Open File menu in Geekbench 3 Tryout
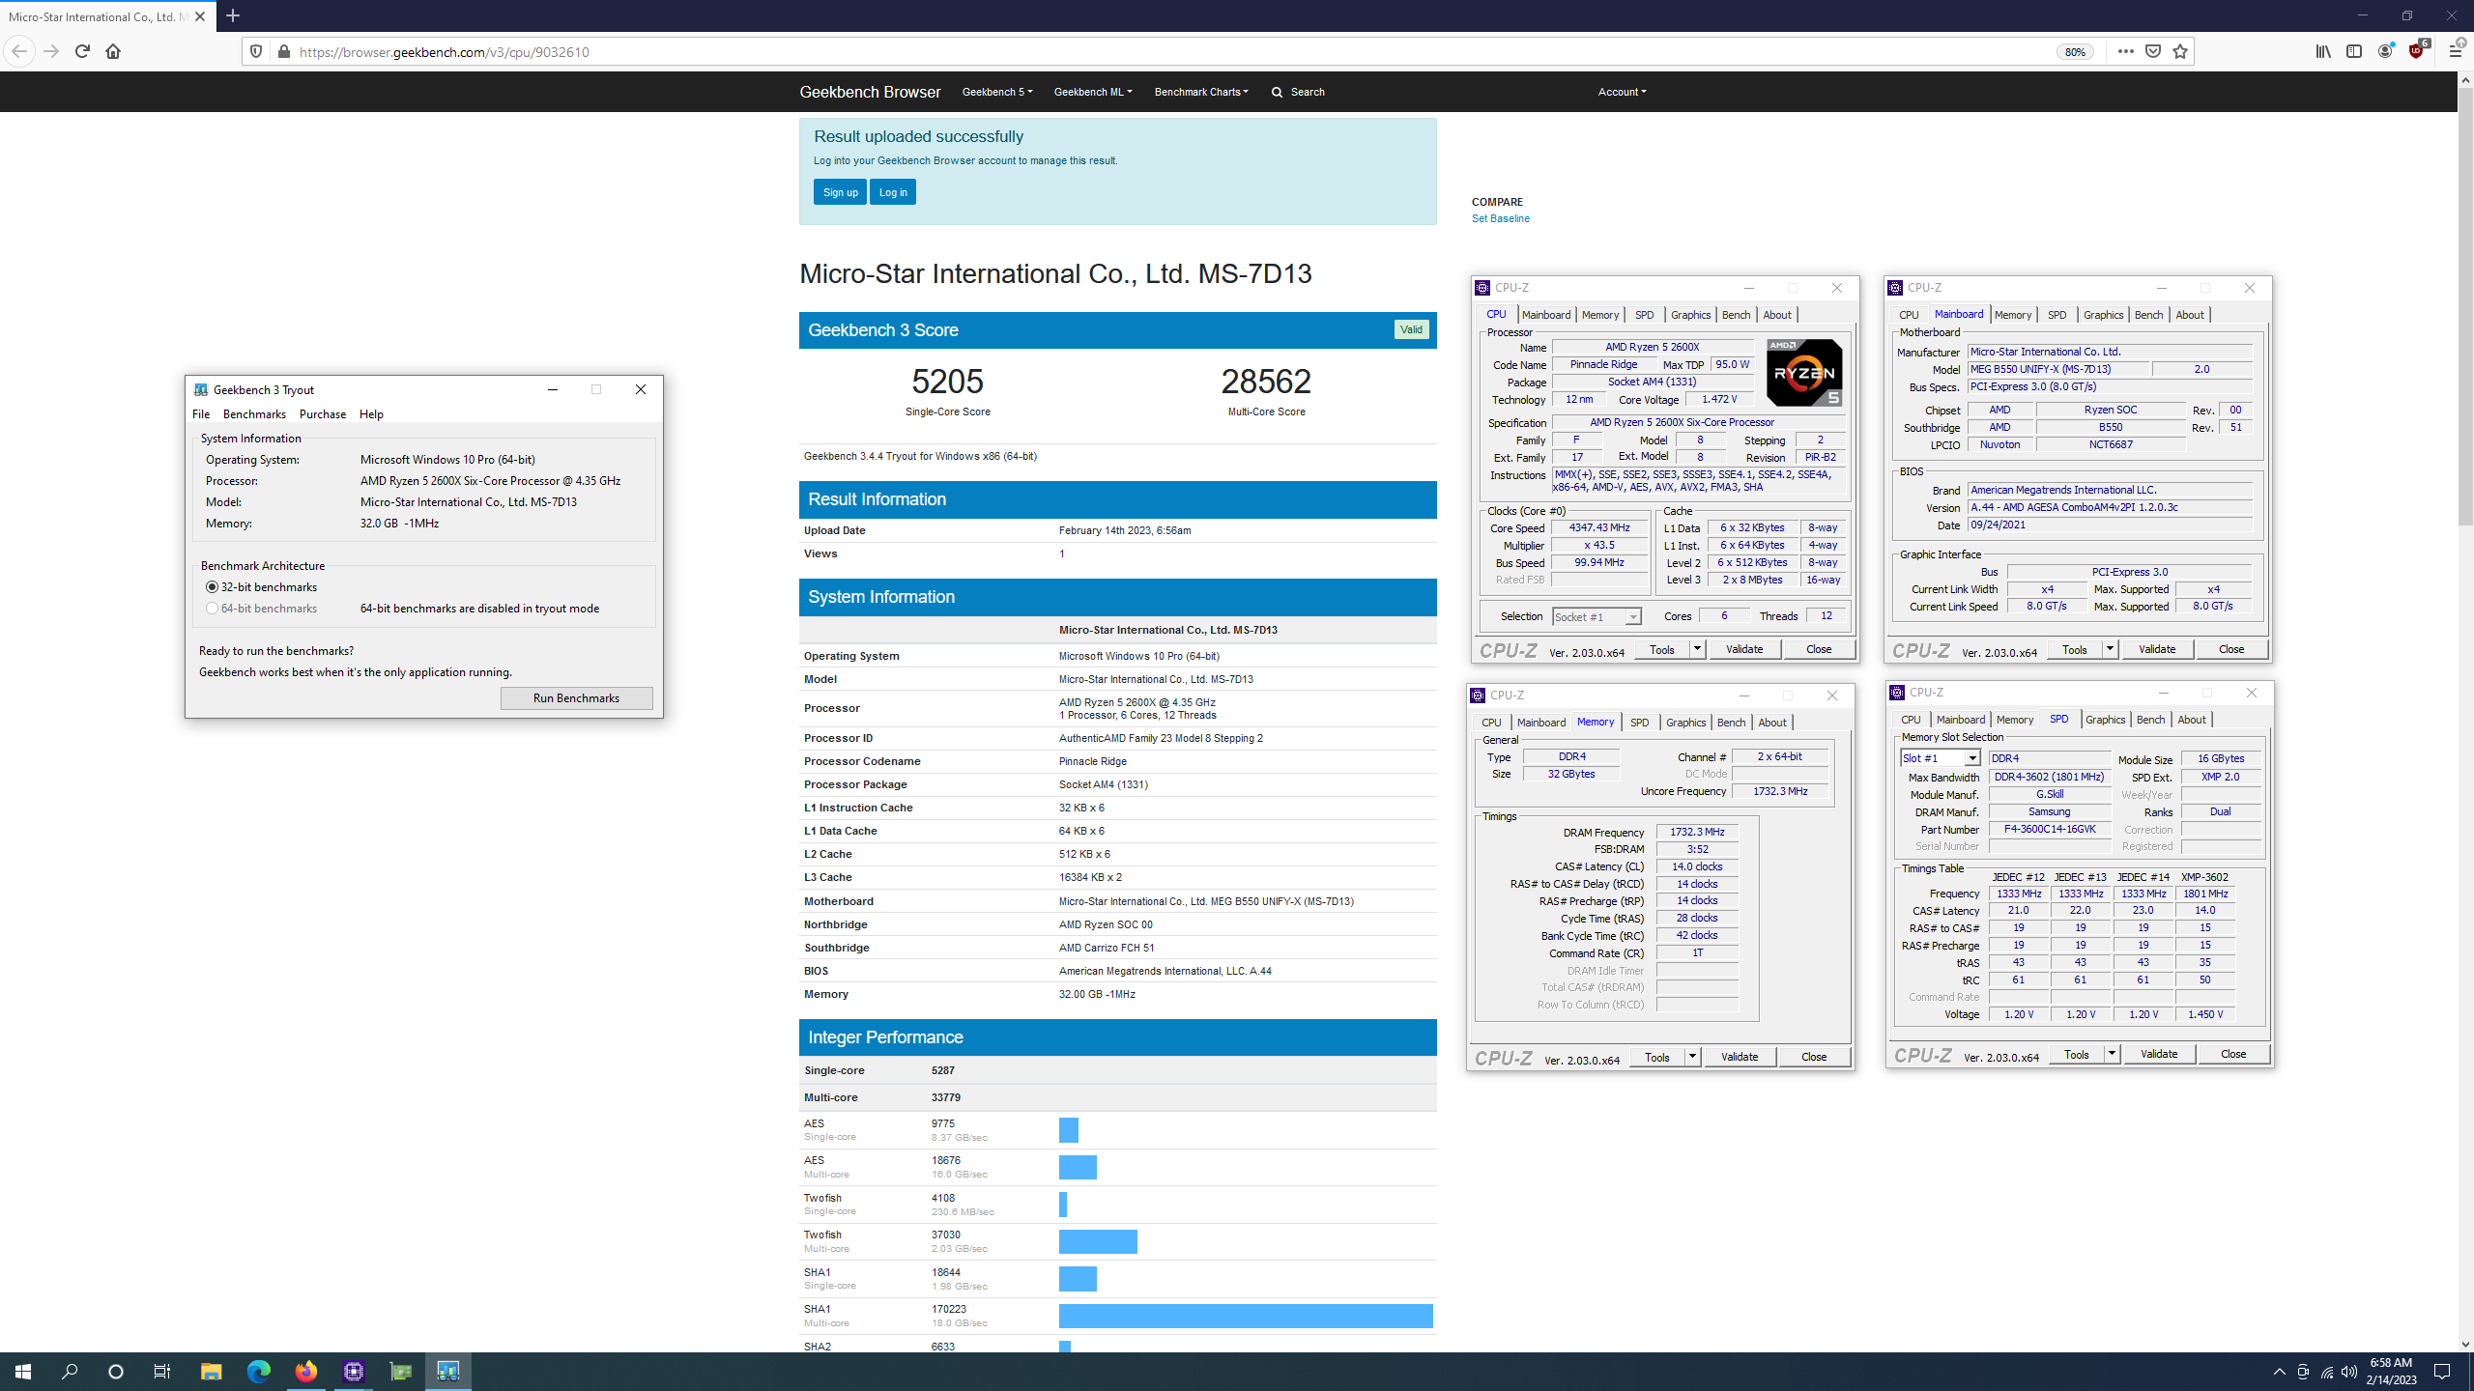This screenshot has height=1391, width=2474. pyautogui.click(x=201, y=413)
